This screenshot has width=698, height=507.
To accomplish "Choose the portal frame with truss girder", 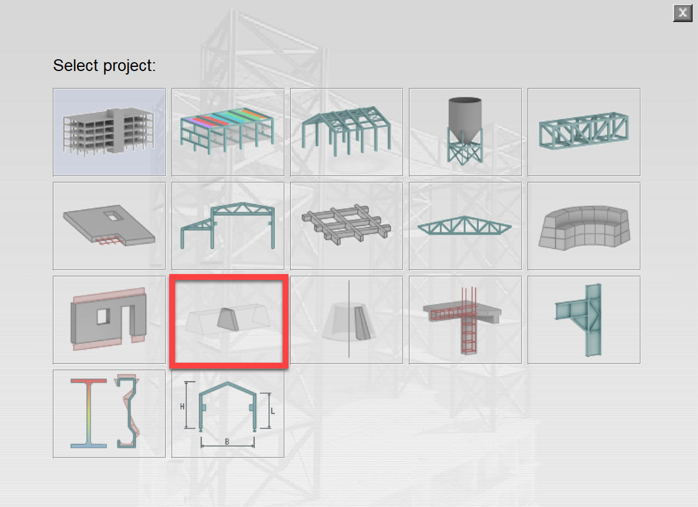I will (227, 225).
